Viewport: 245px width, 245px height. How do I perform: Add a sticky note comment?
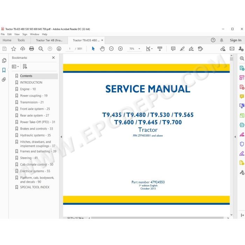point(173,49)
